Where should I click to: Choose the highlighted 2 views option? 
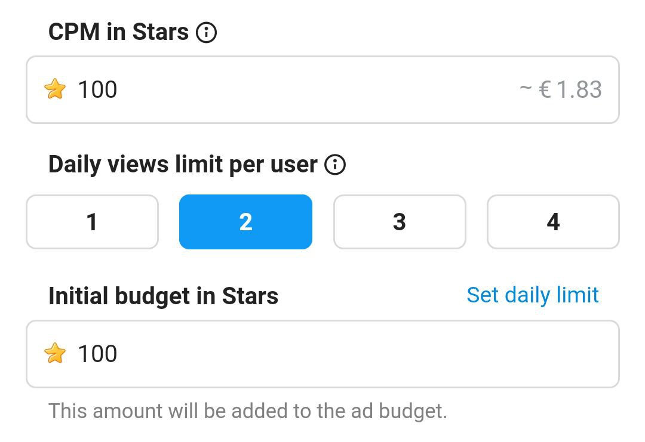point(245,222)
